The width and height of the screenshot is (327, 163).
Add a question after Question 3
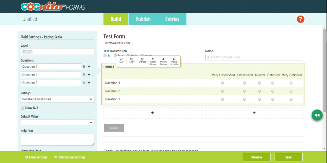pos(89,83)
